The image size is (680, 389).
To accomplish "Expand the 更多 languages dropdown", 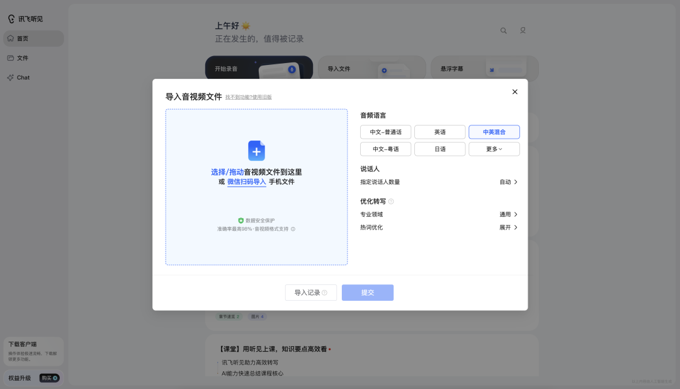I will 494,149.
